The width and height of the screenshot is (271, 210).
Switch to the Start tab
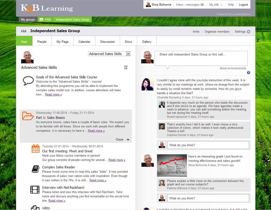click(24, 41)
